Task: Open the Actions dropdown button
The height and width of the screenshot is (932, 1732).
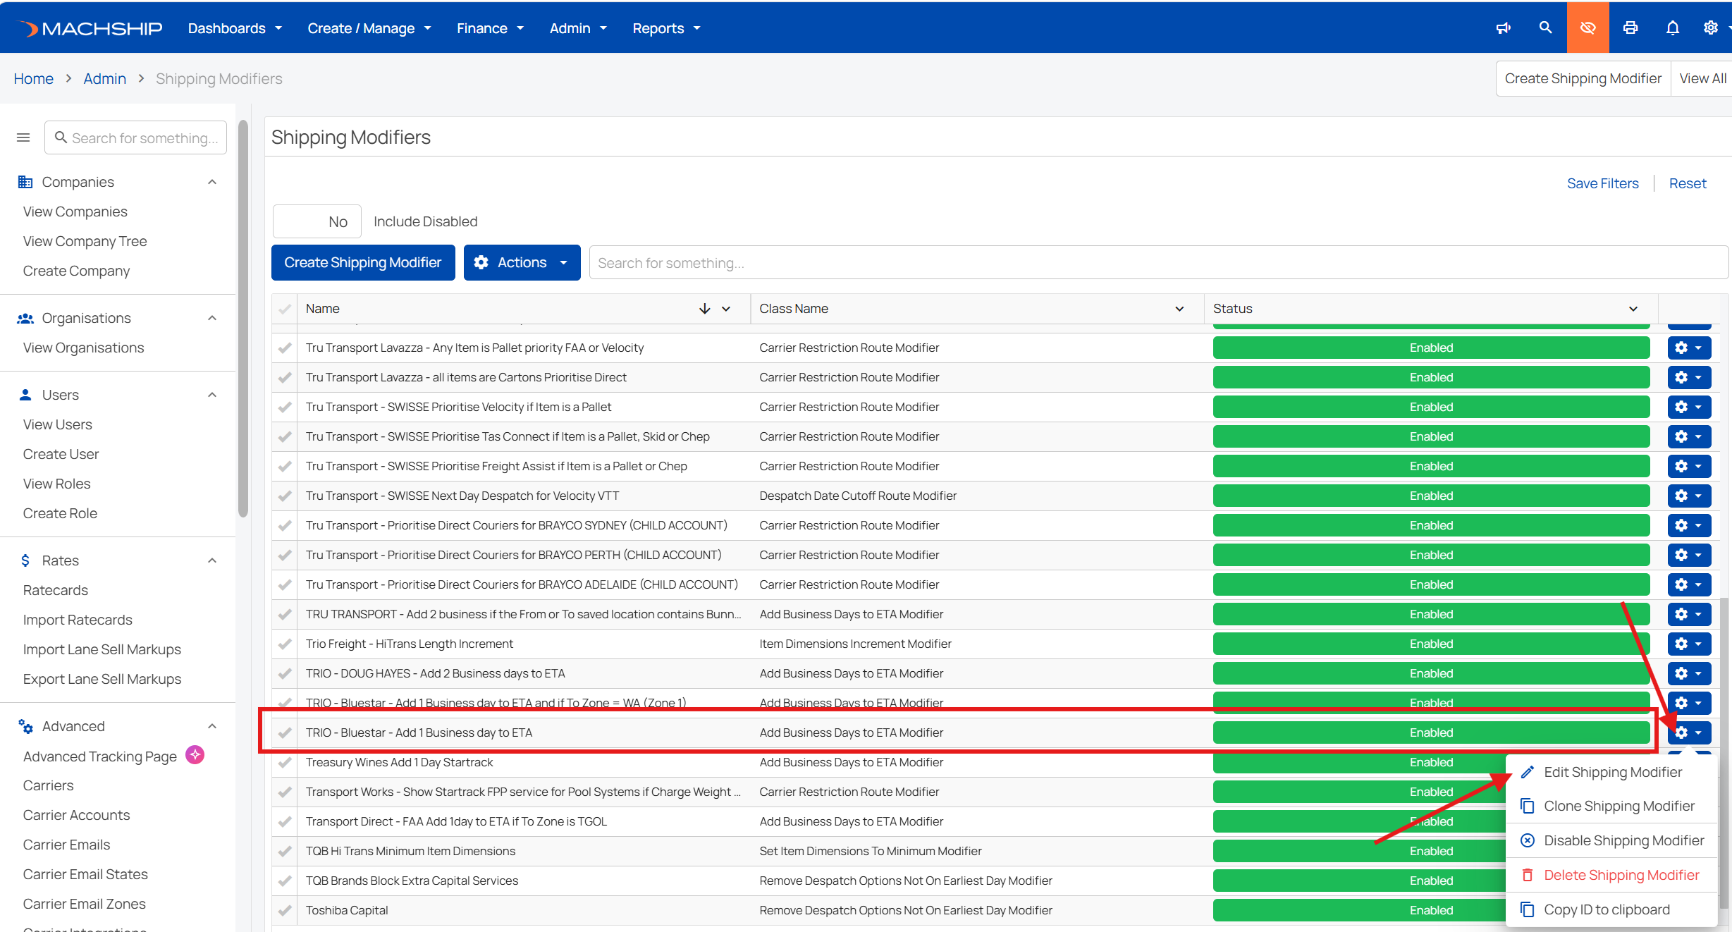Action: 522,262
